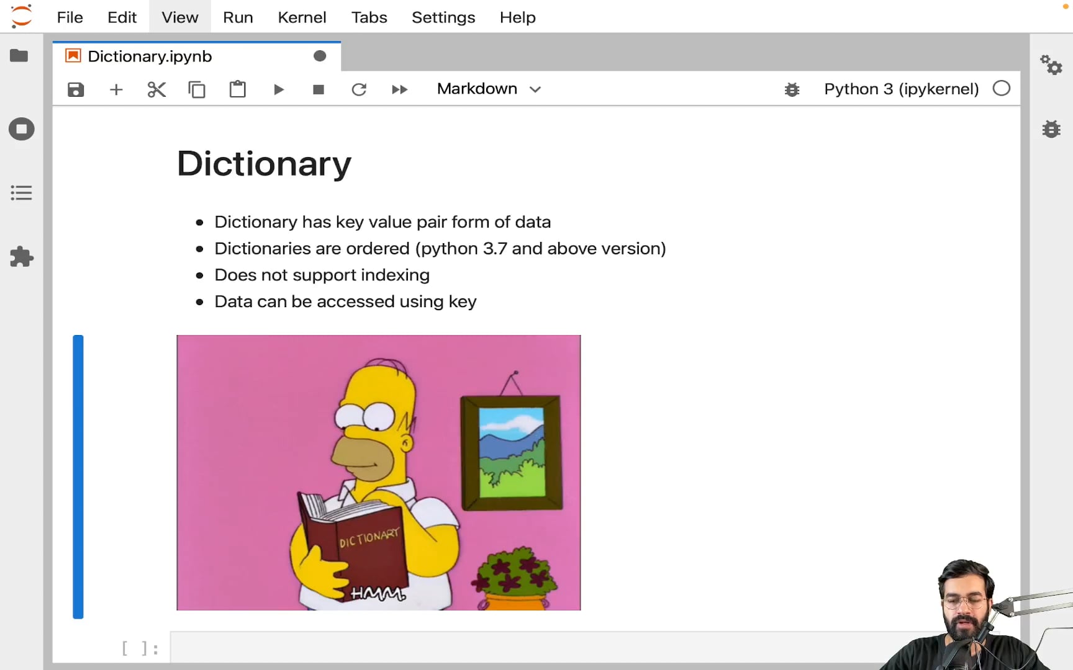
Task: Open the File Browser sidebar panel
Action: [19, 56]
